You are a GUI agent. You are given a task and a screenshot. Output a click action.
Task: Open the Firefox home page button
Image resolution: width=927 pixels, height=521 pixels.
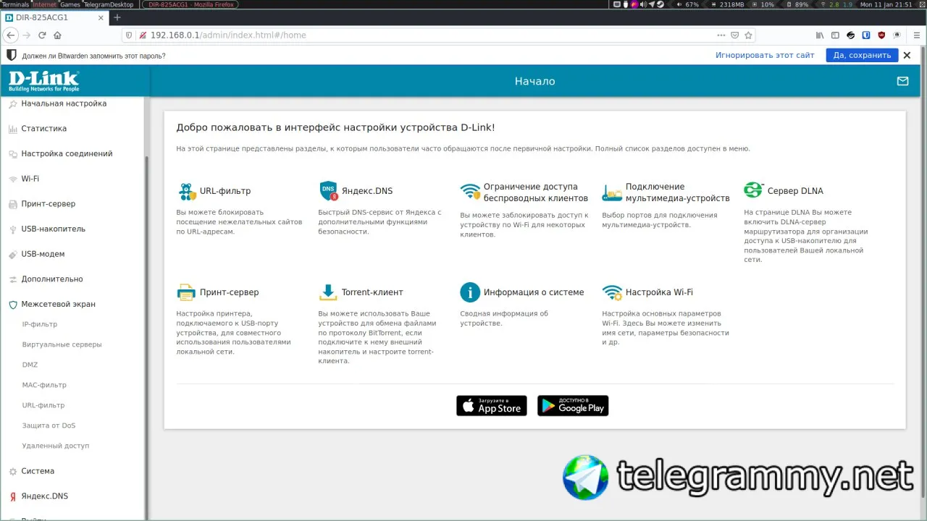click(58, 35)
